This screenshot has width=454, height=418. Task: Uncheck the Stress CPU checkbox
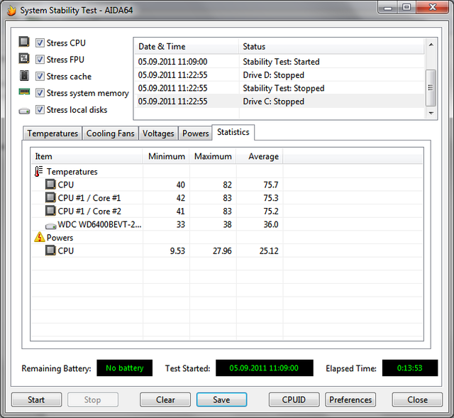40,43
